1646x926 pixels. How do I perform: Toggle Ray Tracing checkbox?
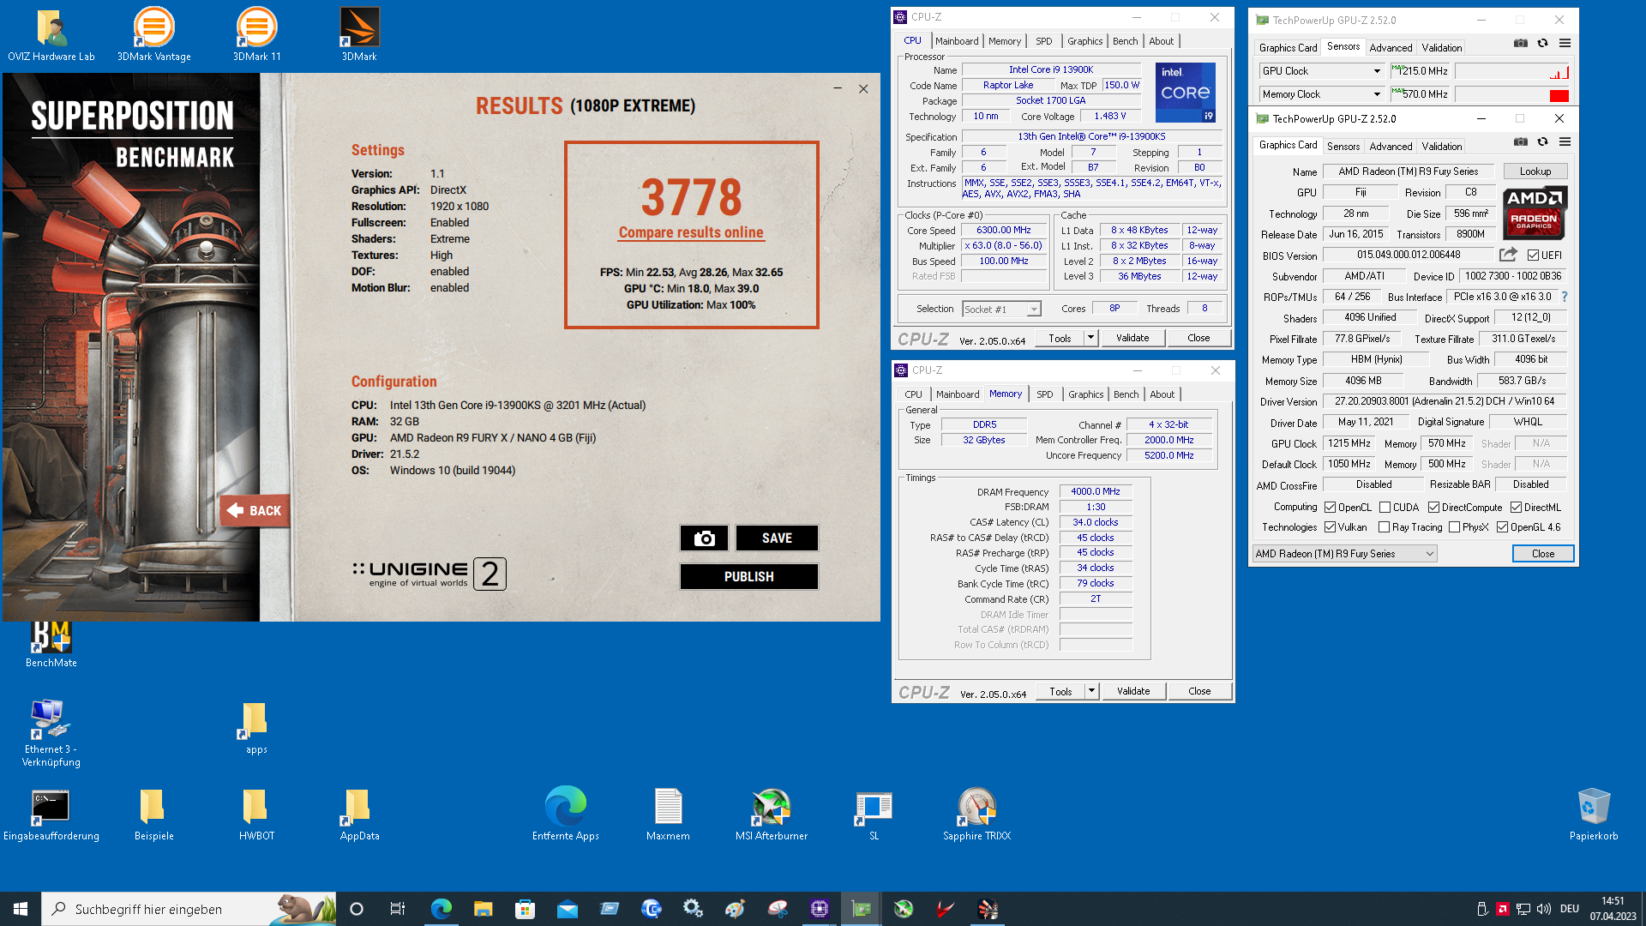tap(1384, 527)
